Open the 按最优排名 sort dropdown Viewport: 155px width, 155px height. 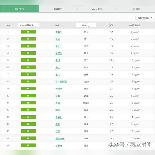(x=145, y=18)
